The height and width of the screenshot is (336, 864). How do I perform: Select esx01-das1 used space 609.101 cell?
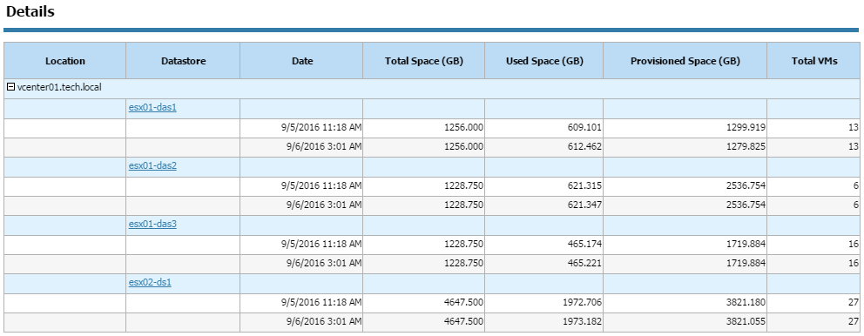(544, 127)
